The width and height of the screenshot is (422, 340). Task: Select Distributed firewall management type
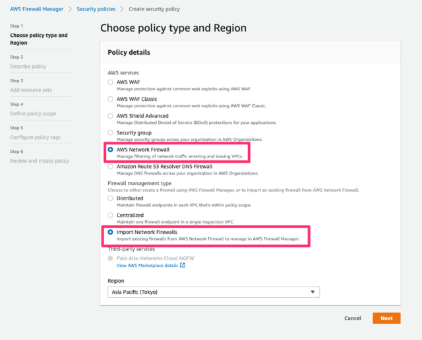click(110, 198)
